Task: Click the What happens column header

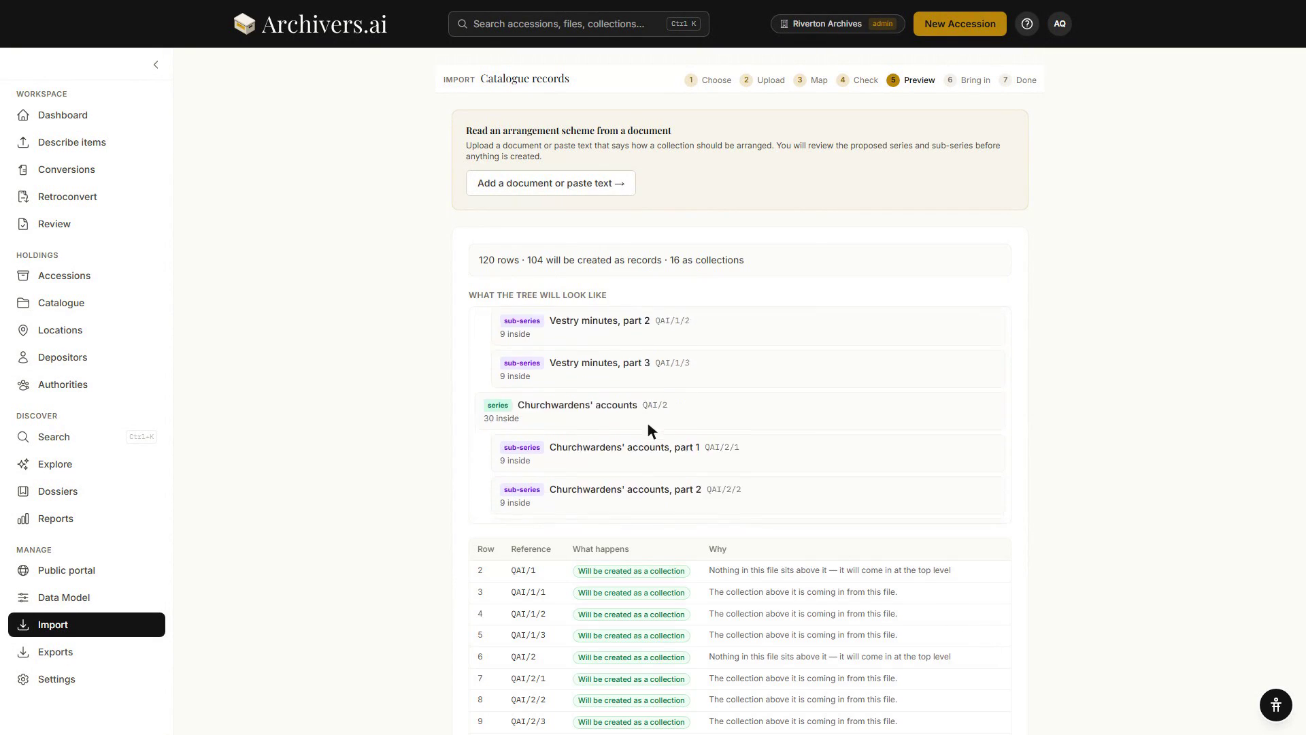Action: click(x=600, y=549)
